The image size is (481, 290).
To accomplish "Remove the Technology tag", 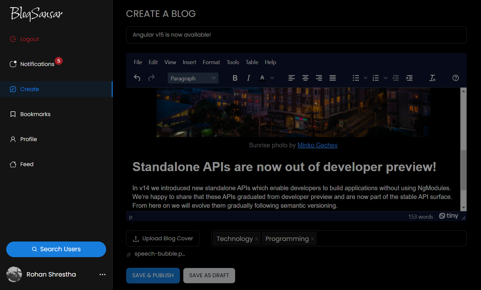I will [257, 239].
